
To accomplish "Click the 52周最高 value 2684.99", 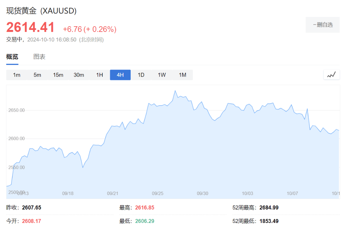I will click(269, 207).
